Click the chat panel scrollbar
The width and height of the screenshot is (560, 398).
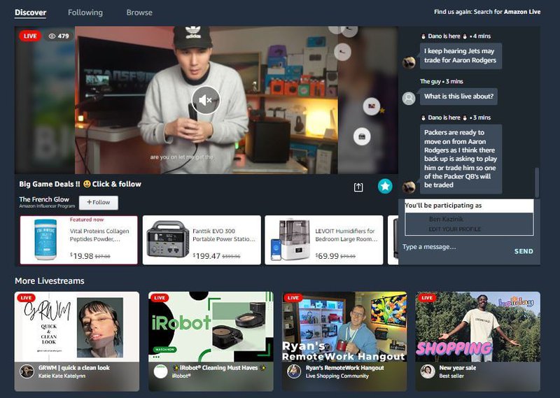pos(537,182)
